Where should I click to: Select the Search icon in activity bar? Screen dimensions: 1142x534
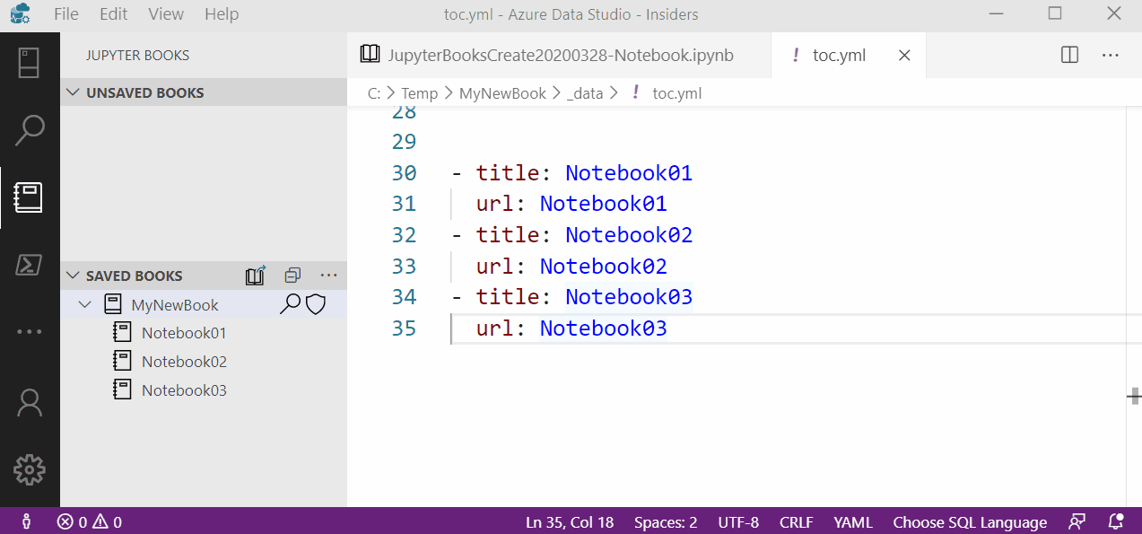tap(30, 130)
